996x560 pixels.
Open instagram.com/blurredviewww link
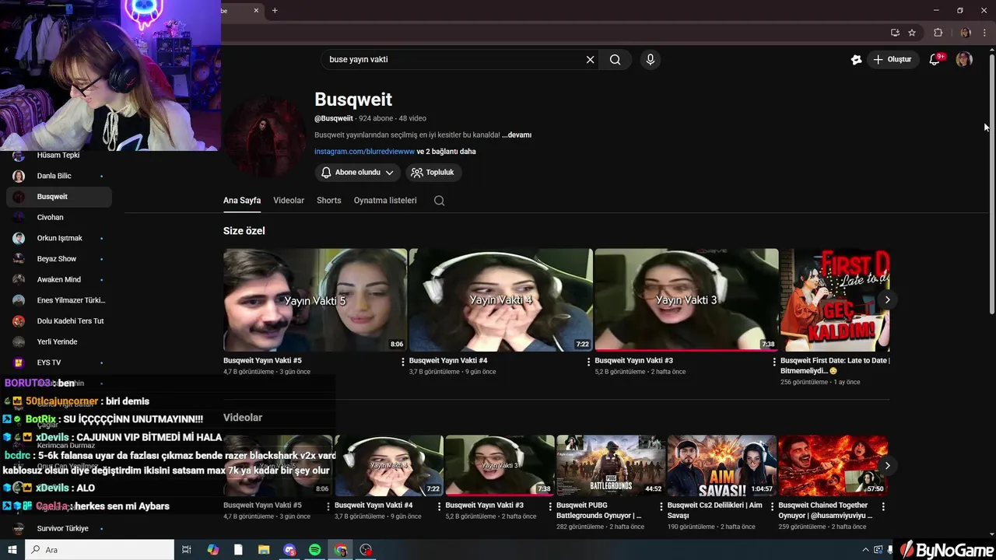coord(364,152)
